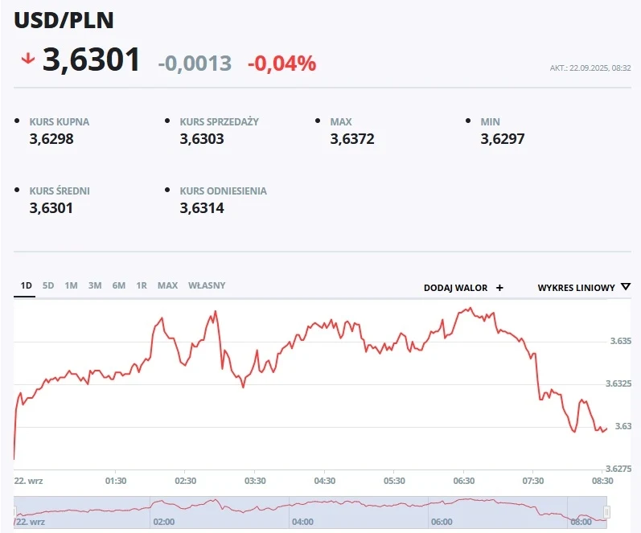
Task: Click the bullet beside Kurs średni
Action: click(x=18, y=191)
